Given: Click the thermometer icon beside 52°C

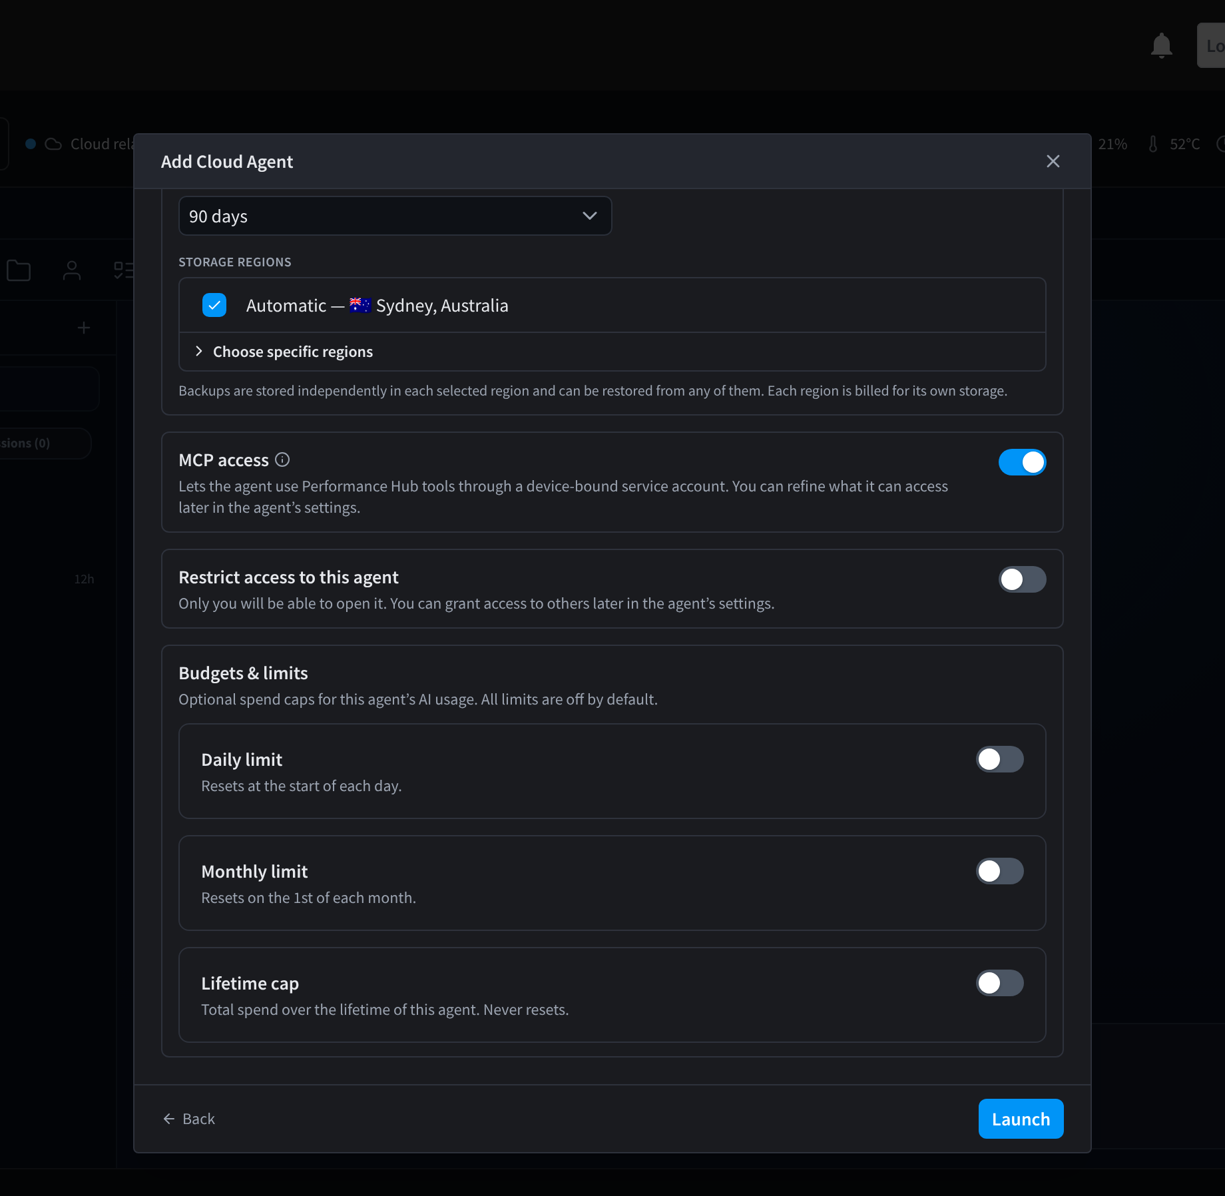Looking at the screenshot, I should point(1153,144).
